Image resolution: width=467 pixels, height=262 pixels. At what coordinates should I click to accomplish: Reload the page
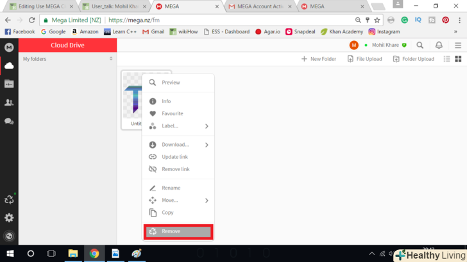pos(31,20)
